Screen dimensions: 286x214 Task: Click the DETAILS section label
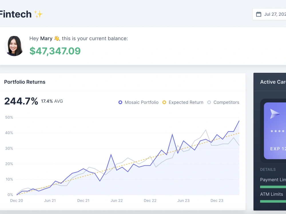coord(268,169)
